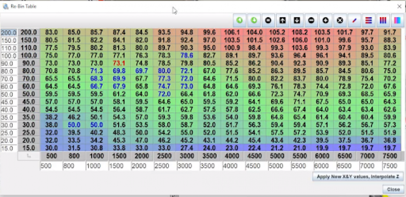
Task: Click Apply New X&Y values, Interpolate Z
Action: (358, 177)
